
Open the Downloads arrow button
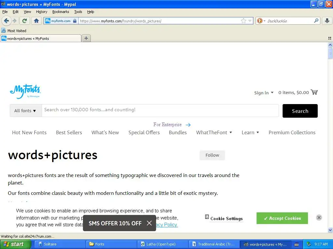pos(327,21)
